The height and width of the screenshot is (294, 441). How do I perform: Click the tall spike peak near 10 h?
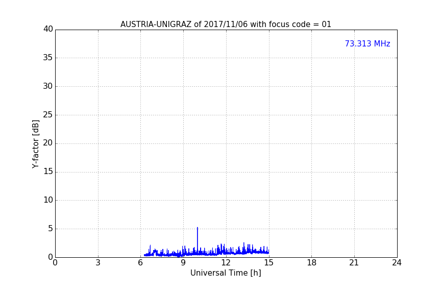click(x=198, y=228)
